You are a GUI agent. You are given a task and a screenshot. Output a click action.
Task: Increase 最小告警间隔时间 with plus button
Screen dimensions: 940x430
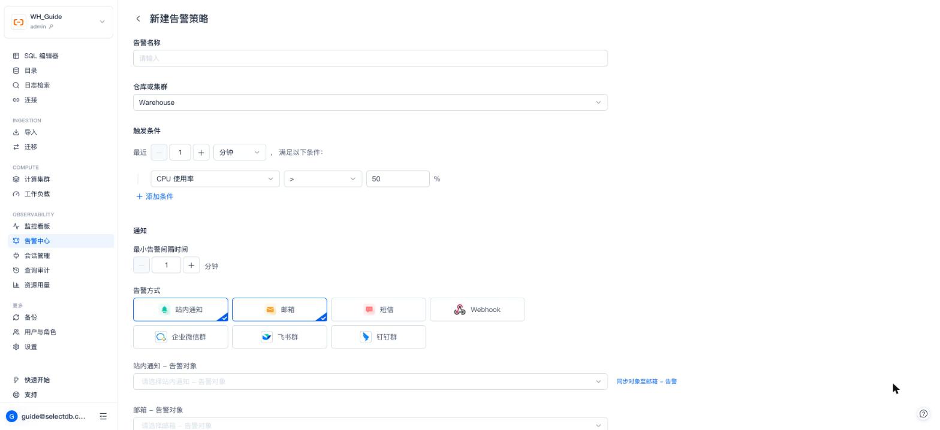[x=191, y=265]
